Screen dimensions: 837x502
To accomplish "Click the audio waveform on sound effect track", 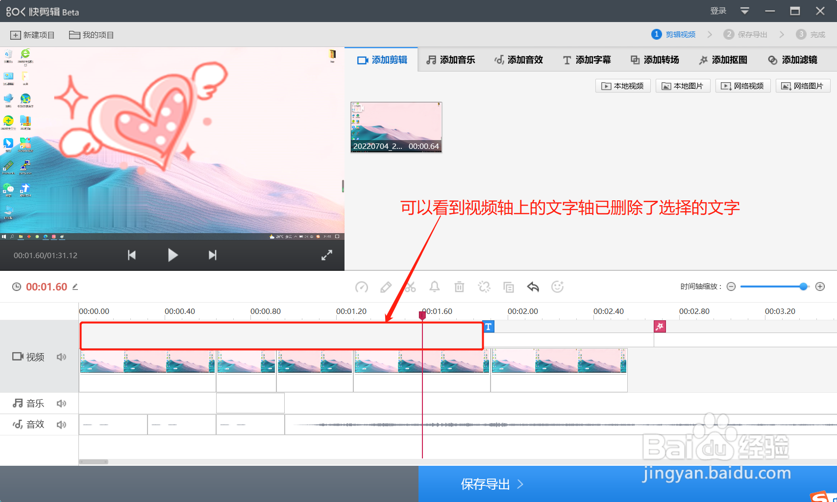I will coord(561,425).
